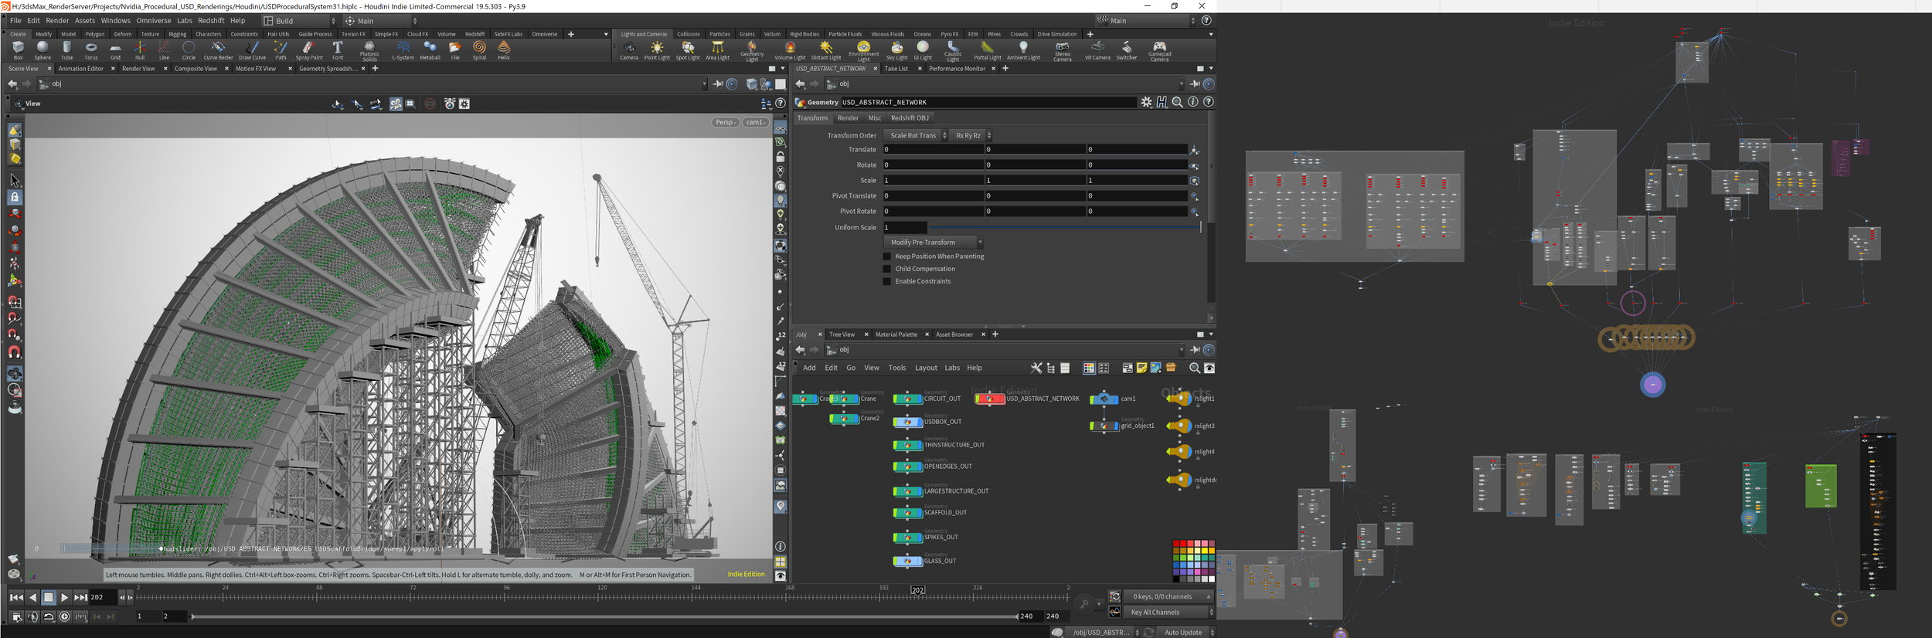Open the Modify Pre-Transform dropdown
Screen dimensions: 1932x638
click(x=934, y=243)
